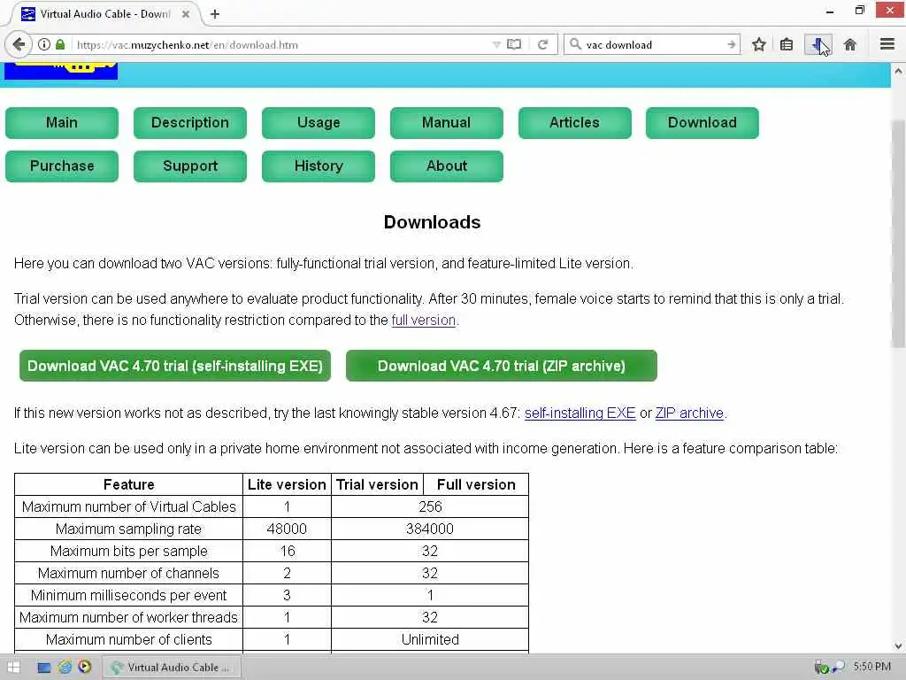906x680 pixels.
Task: Open the downloads arrow panel
Action: [x=818, y=44]
